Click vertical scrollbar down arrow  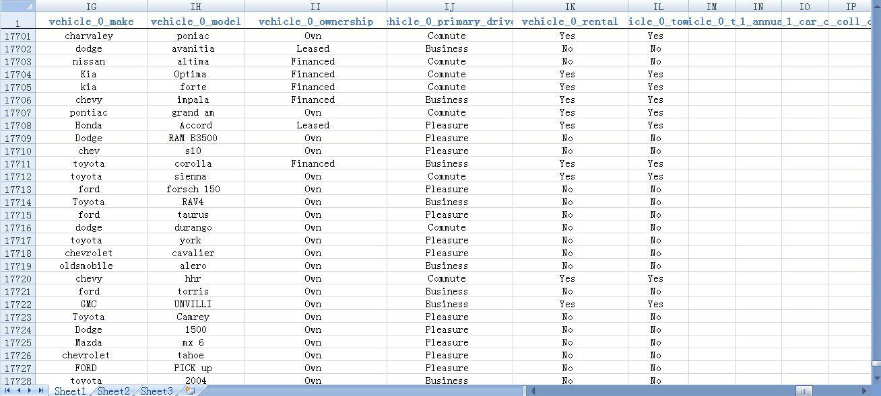(x=876, y=380)
